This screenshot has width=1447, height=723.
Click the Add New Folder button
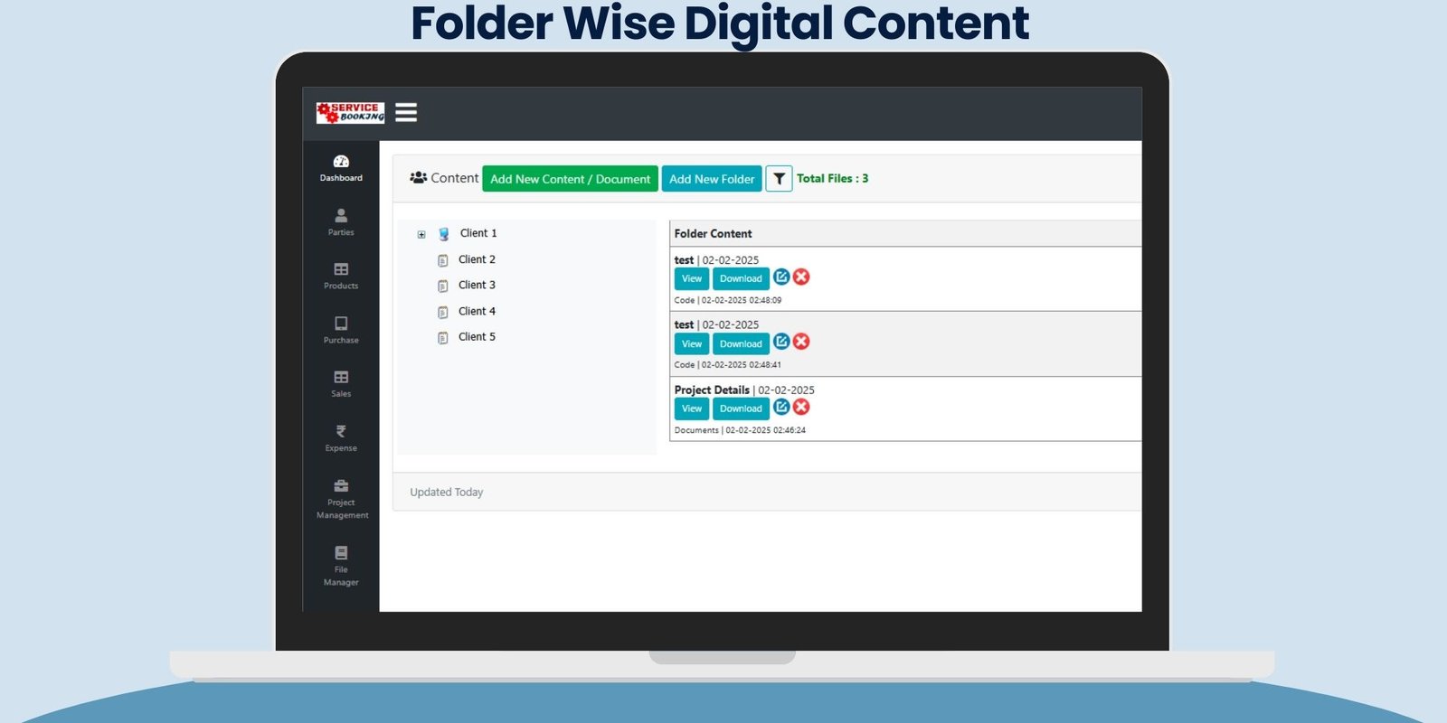(x=712, y=179)
